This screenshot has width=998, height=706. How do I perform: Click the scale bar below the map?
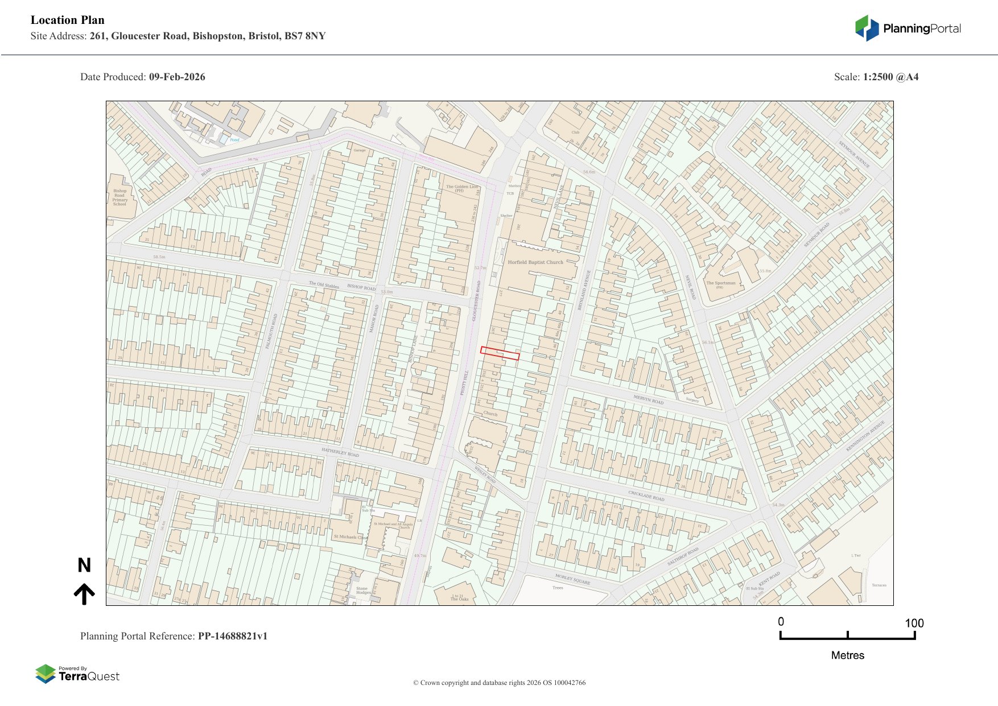pos(847,635)
